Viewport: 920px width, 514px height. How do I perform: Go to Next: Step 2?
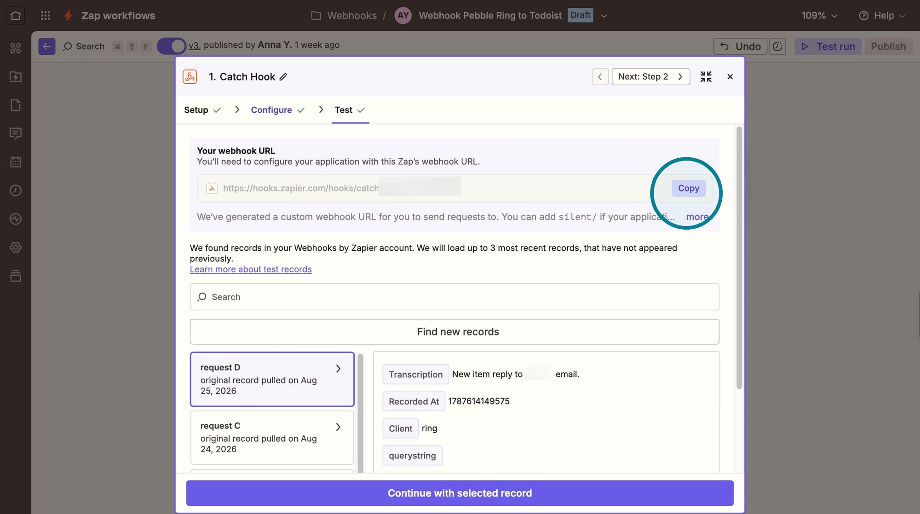650,77
